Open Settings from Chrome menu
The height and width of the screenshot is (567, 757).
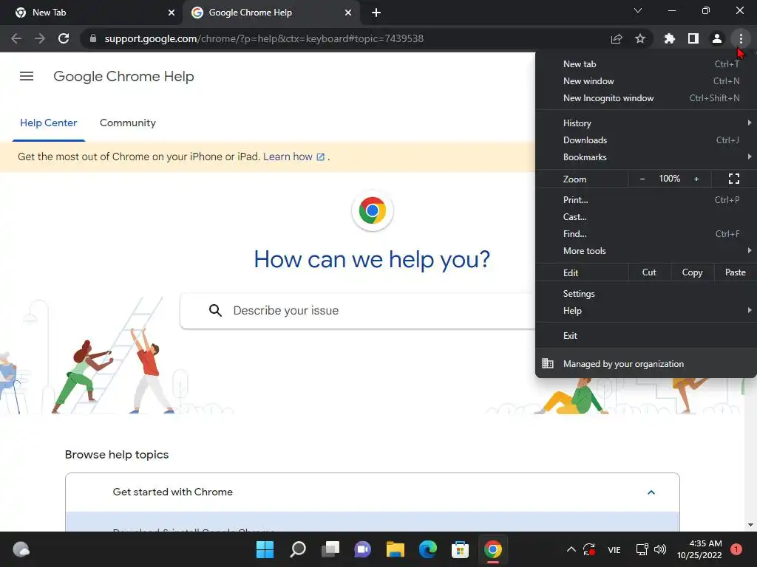coord(646,294)
